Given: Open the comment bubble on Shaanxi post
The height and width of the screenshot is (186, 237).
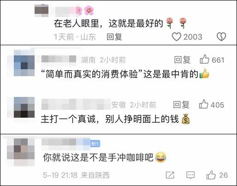Looking at the screenshot, I should (190, 175).
